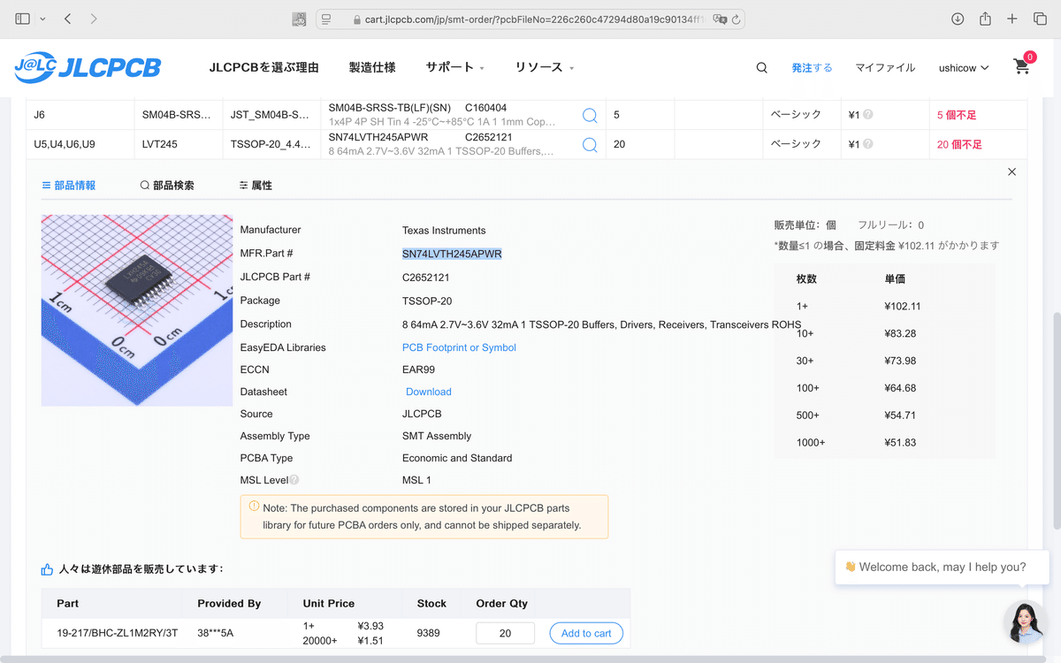Click Order Qty input field
Viewport: 1061px width, 663px height.
(x=505, y=633)
